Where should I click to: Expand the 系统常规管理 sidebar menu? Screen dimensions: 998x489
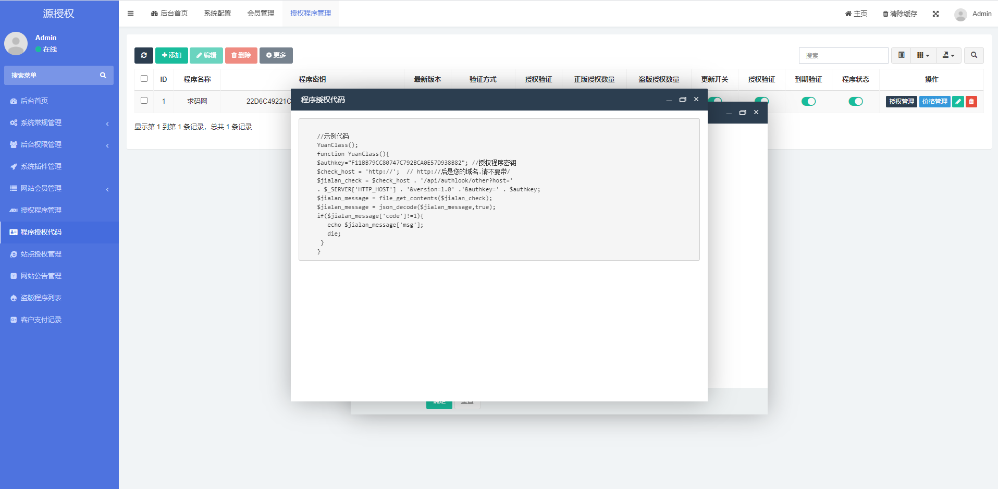(x=59, y=123)
